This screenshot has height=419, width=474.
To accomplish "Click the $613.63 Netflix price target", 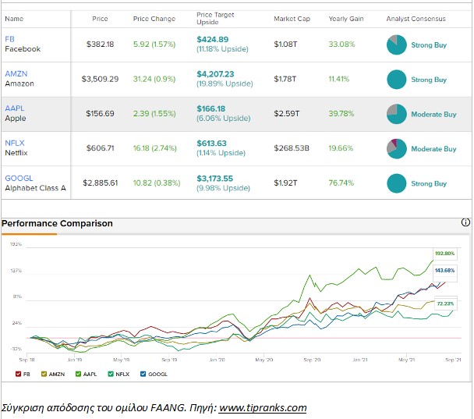I will [211, 144].
